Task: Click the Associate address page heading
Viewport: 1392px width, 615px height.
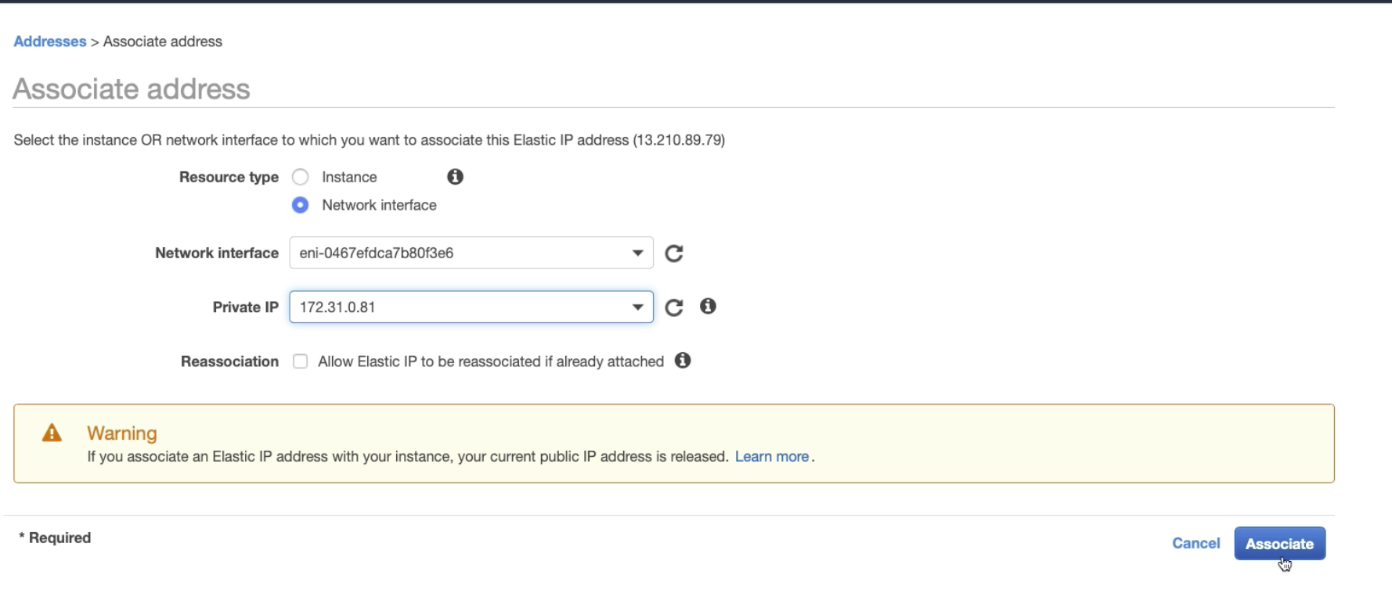Action: click(x=132, y=89)
